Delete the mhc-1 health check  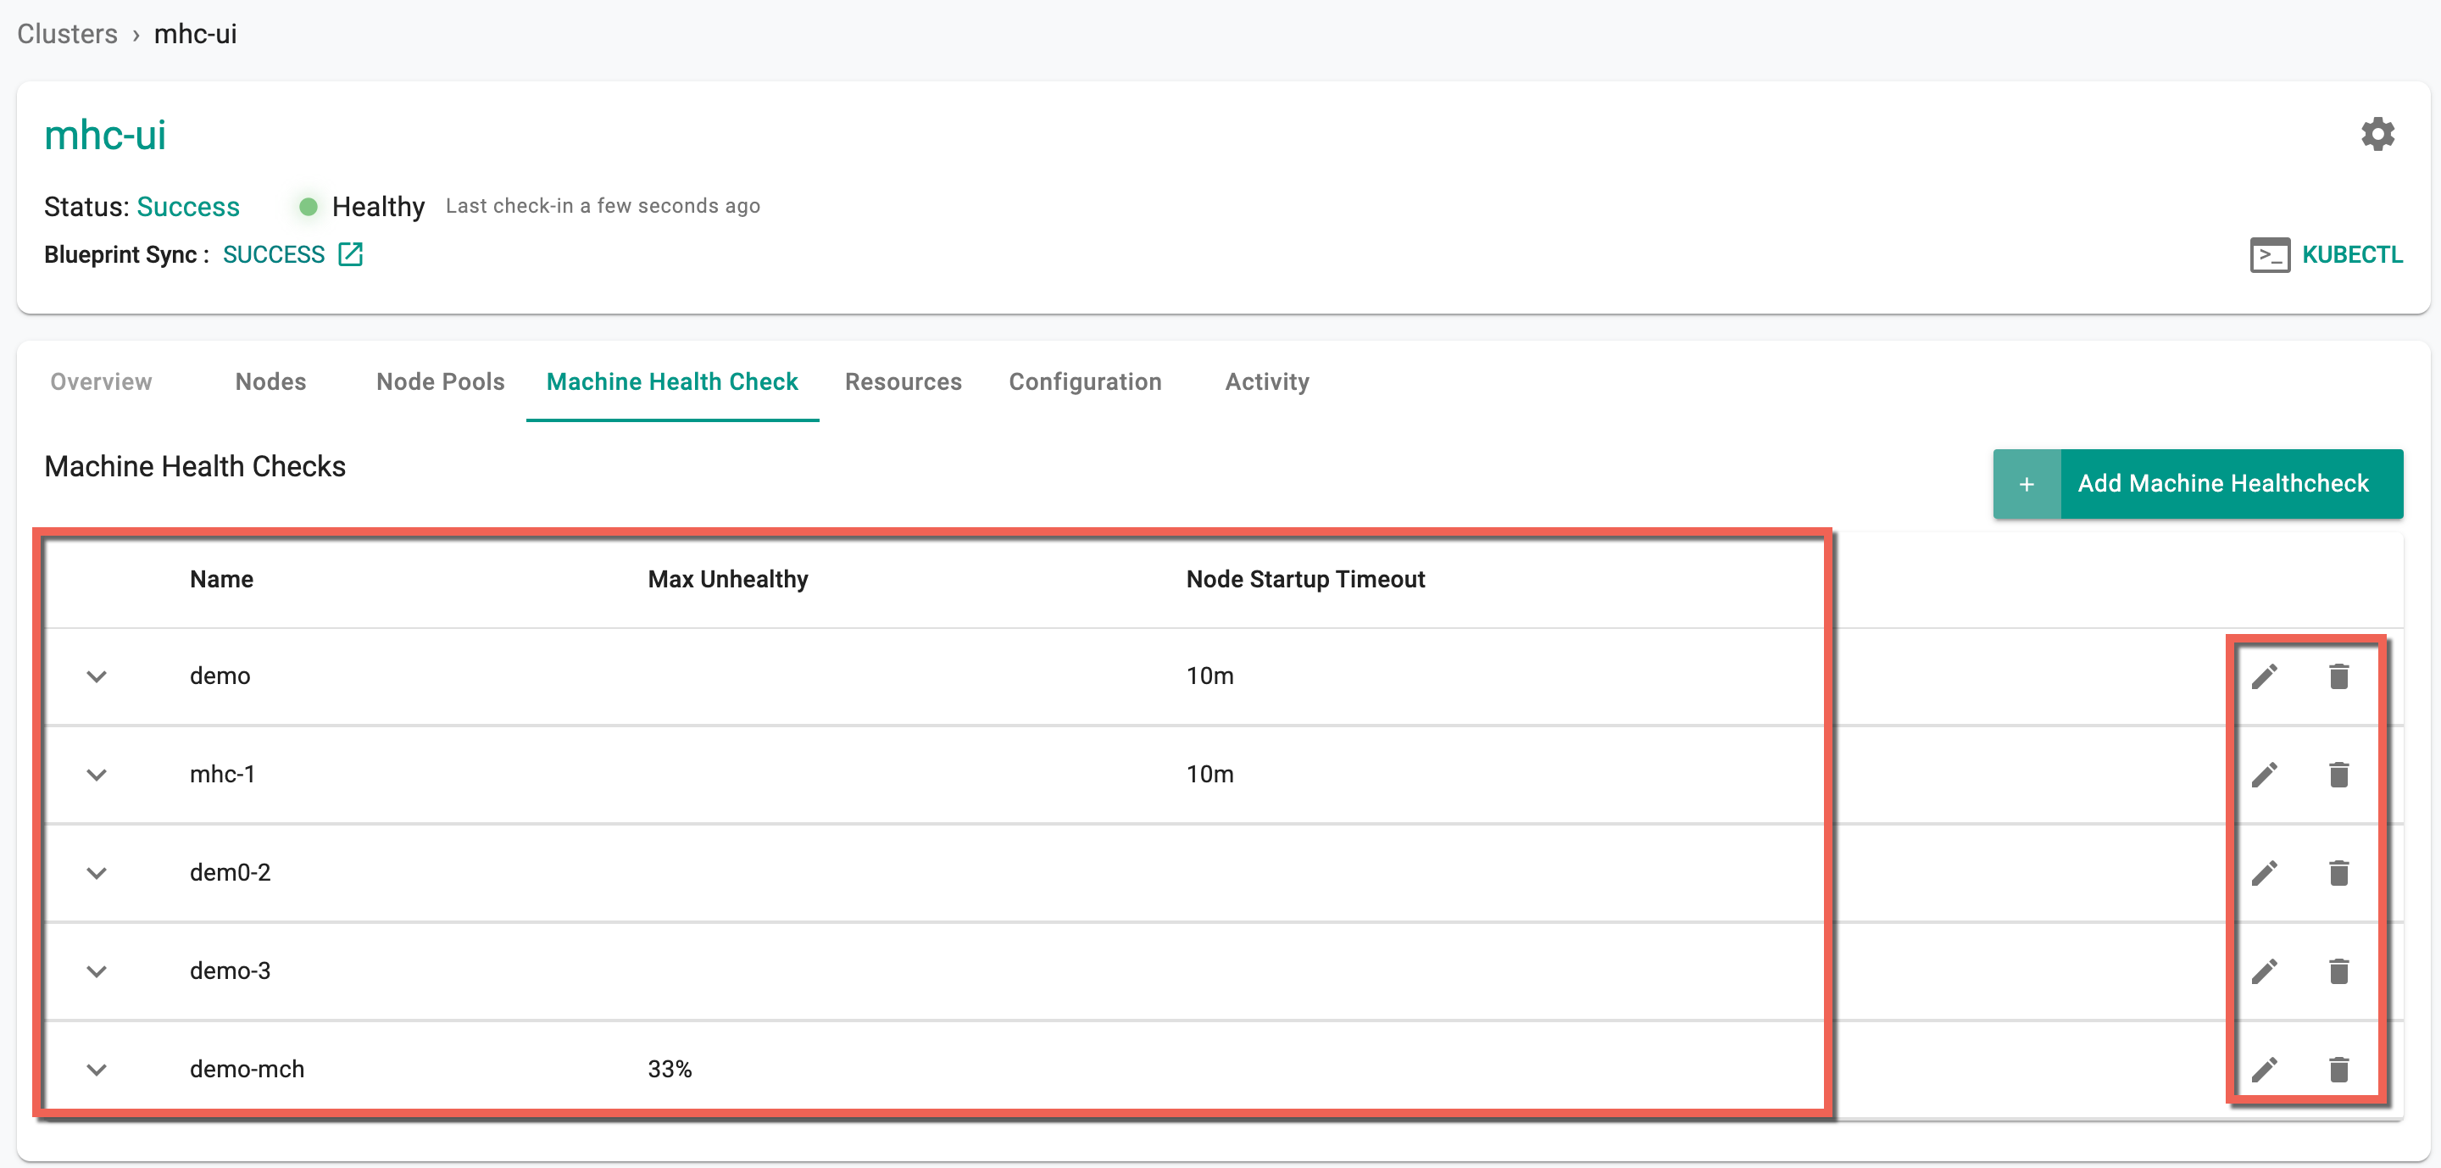point(2338,775)
